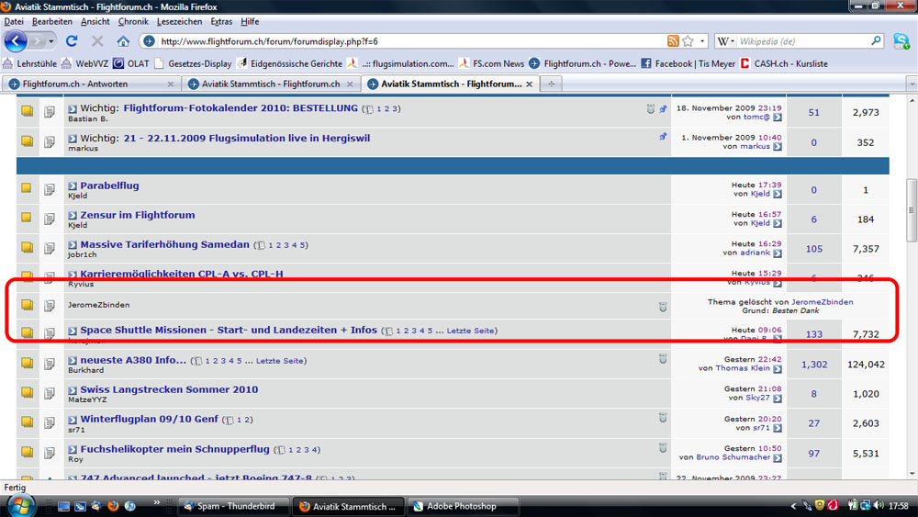This screenshot has height=517, width=918.
Task: Click the Windows Start orb
Action: (x=20, y=505)
